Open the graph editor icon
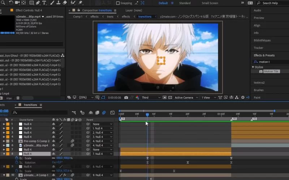The image size is (289, 180). (112, 113)
